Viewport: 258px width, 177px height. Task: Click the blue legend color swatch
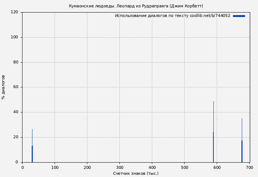coord(239,16)
